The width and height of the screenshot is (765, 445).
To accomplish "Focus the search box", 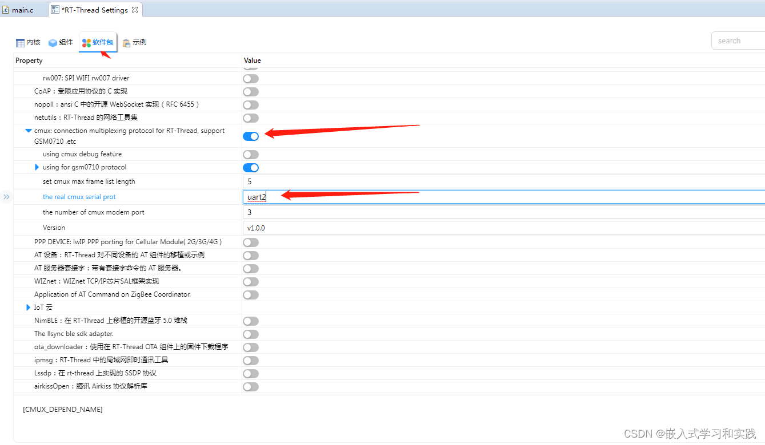I will [x=738, y=41].
